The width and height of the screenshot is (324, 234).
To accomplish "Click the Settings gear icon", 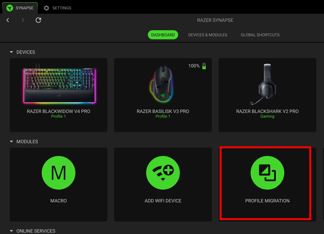I will pos(46,8).
